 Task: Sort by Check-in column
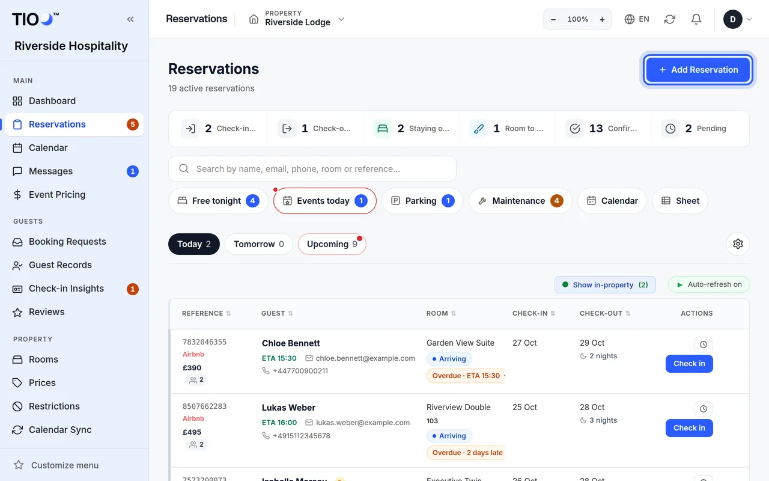point(534,313)
